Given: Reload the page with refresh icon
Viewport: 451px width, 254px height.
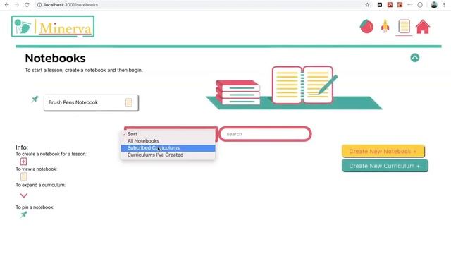Looking at the screenshot, I should click(27, 5).
